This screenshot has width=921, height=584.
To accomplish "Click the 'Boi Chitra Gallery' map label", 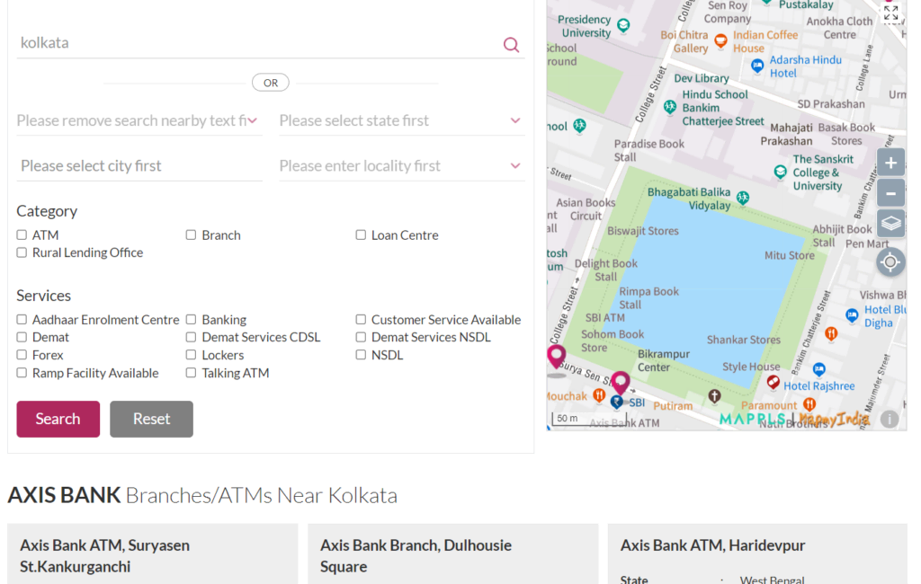I will click(x=684, y=41).
